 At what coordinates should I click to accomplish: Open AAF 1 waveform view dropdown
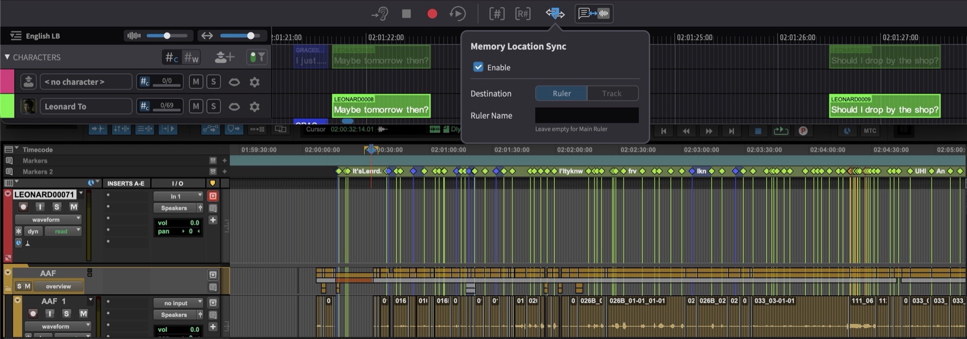coord(59,326)
